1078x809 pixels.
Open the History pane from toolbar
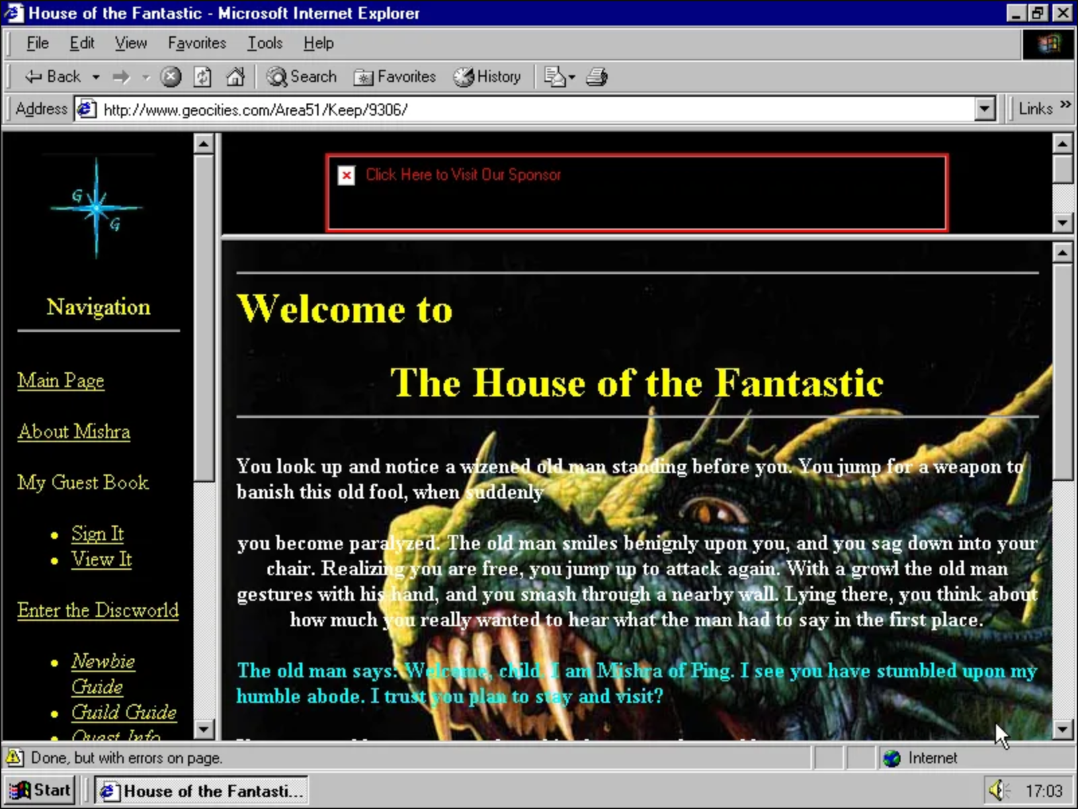tap(487, 77)
